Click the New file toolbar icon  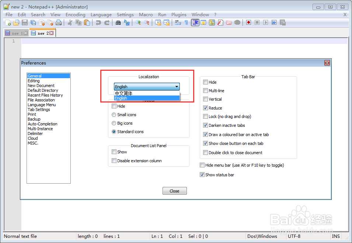[8, 22]
